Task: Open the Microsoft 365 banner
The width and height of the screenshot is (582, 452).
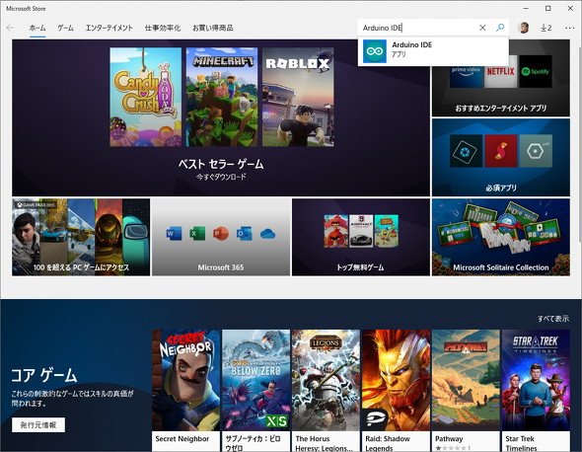Action: point(221,237)
